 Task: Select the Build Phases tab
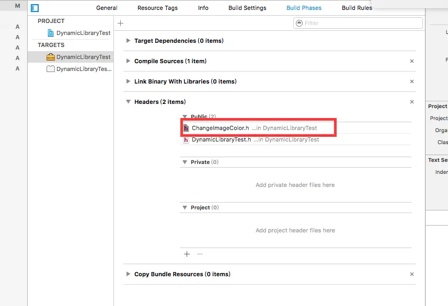(x=304, y=8)
